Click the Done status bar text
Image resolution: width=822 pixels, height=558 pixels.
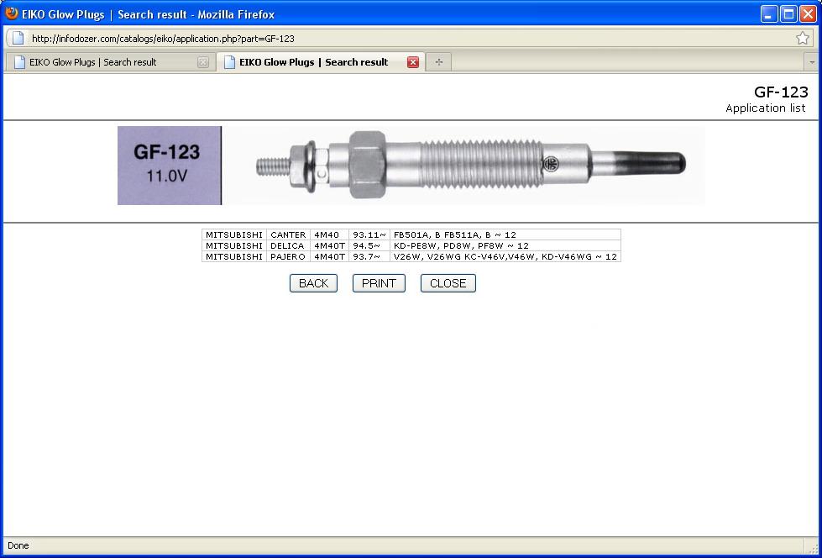pos(18,545)
